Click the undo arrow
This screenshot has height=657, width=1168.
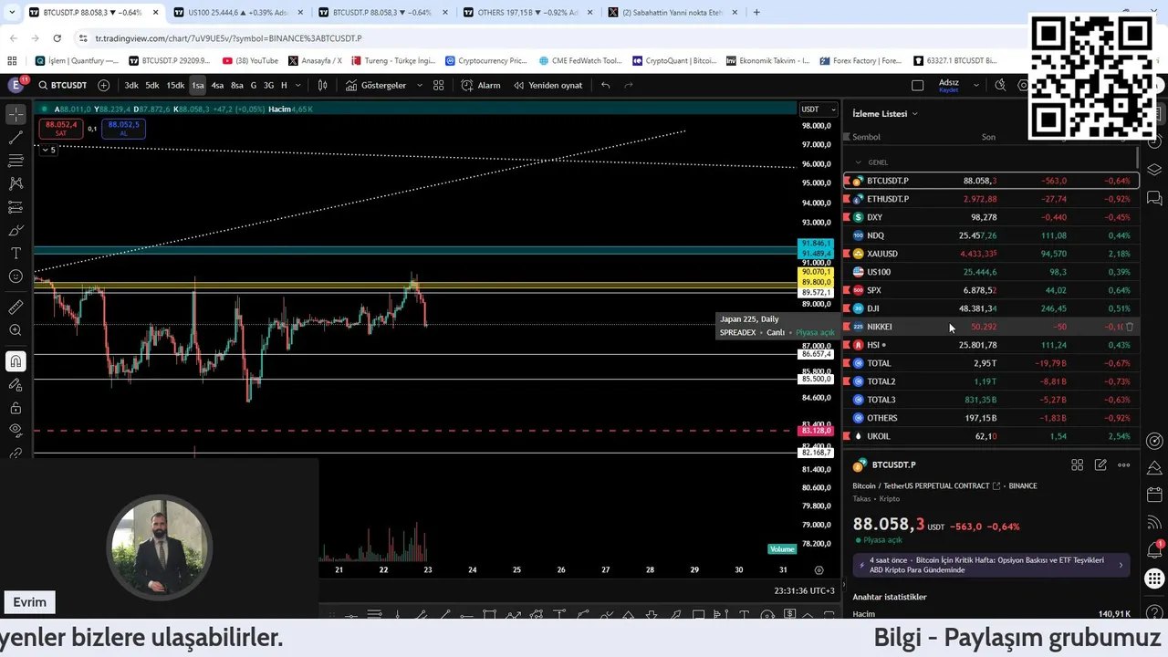point(605,85)
